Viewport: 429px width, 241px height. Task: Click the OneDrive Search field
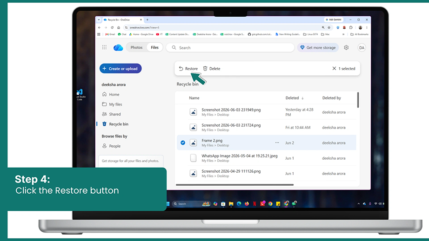click(x=230, y=47)
